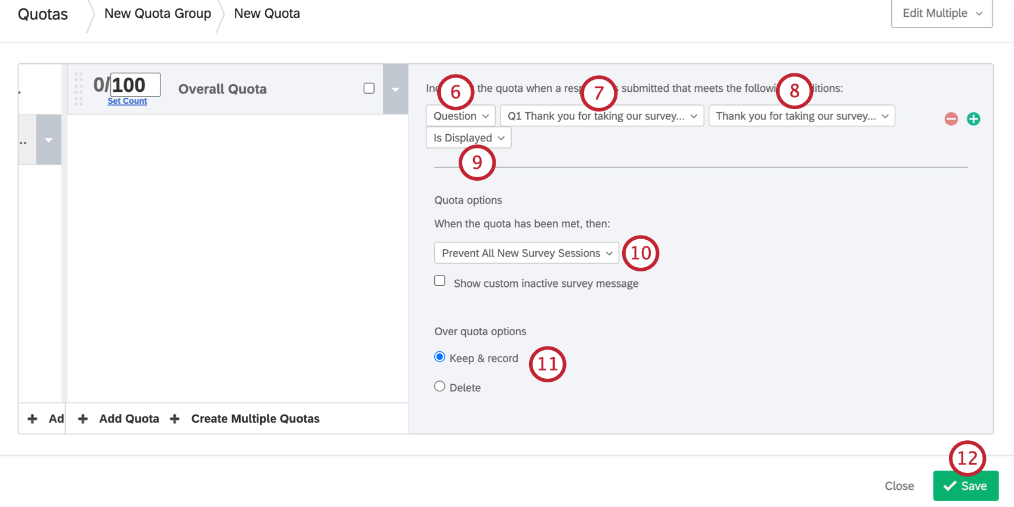
Task: Select the Delete over quota option
Action: pyautogui.click(x=440, y=387)
